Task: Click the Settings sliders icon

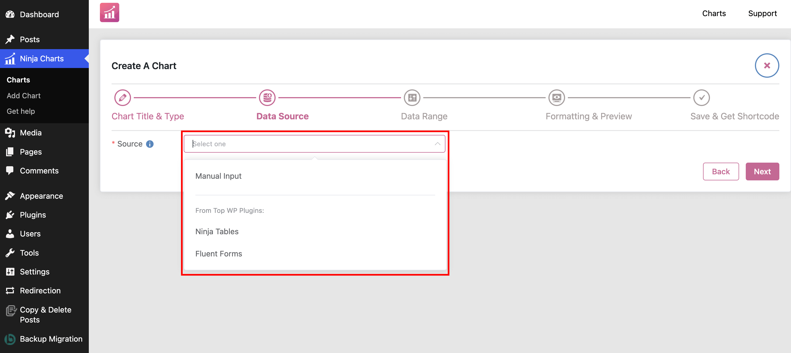Action: pos(10,272)
